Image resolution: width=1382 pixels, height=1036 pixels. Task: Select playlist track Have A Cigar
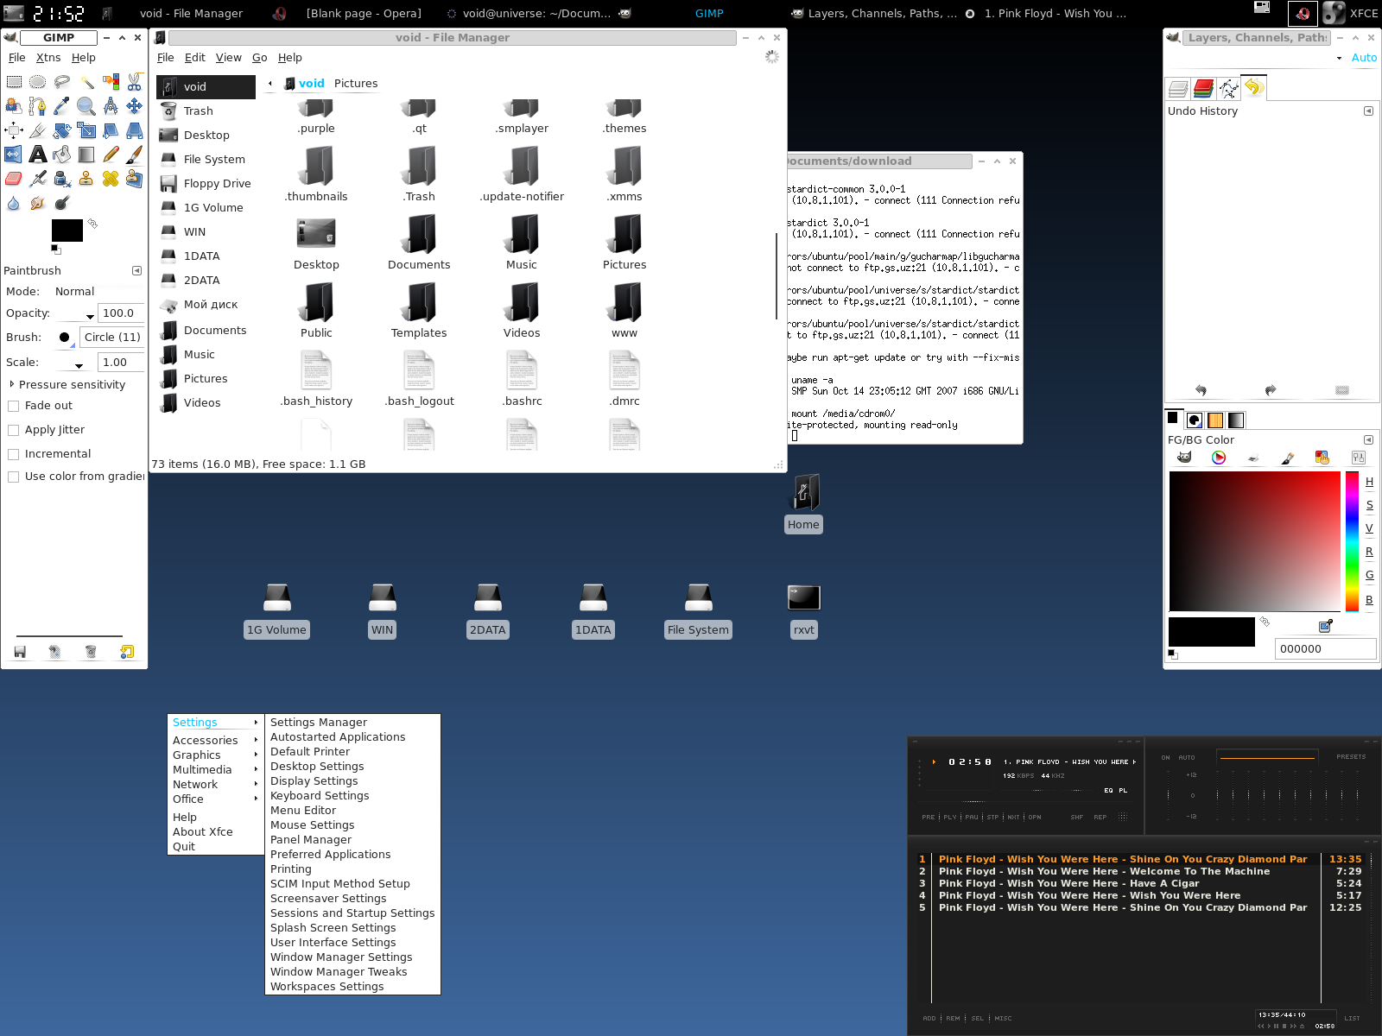pyautogui.click(x=1138, y=883)
